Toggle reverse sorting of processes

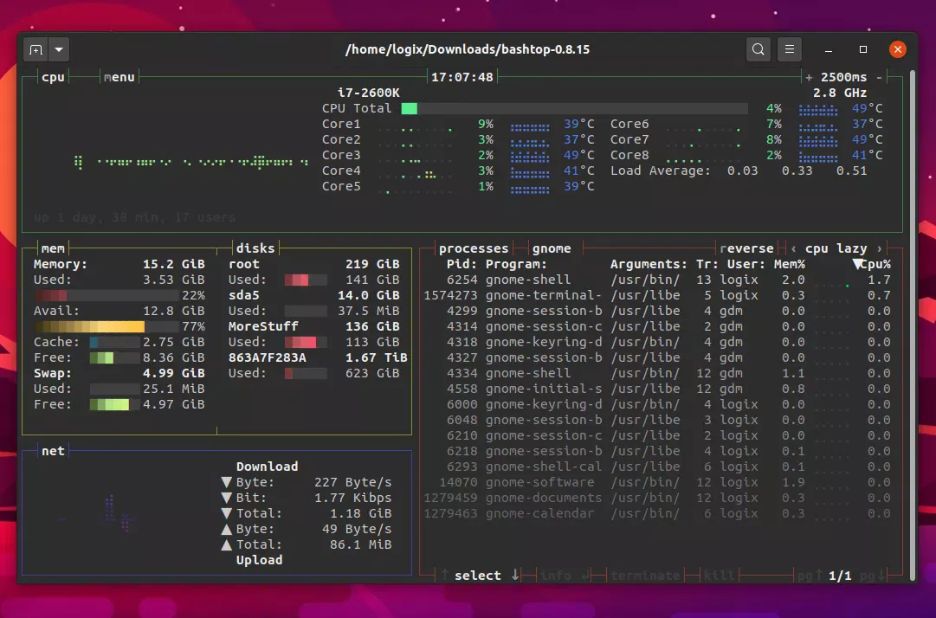[x=746, y=248]
